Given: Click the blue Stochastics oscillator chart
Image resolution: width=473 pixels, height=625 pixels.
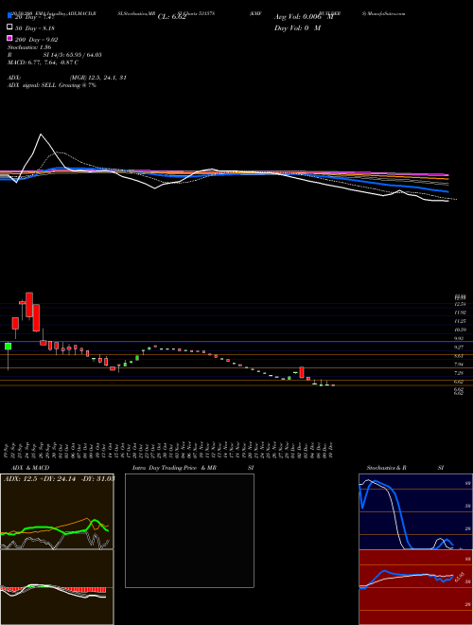Looking at the screenshot, I should coord(415,511).
